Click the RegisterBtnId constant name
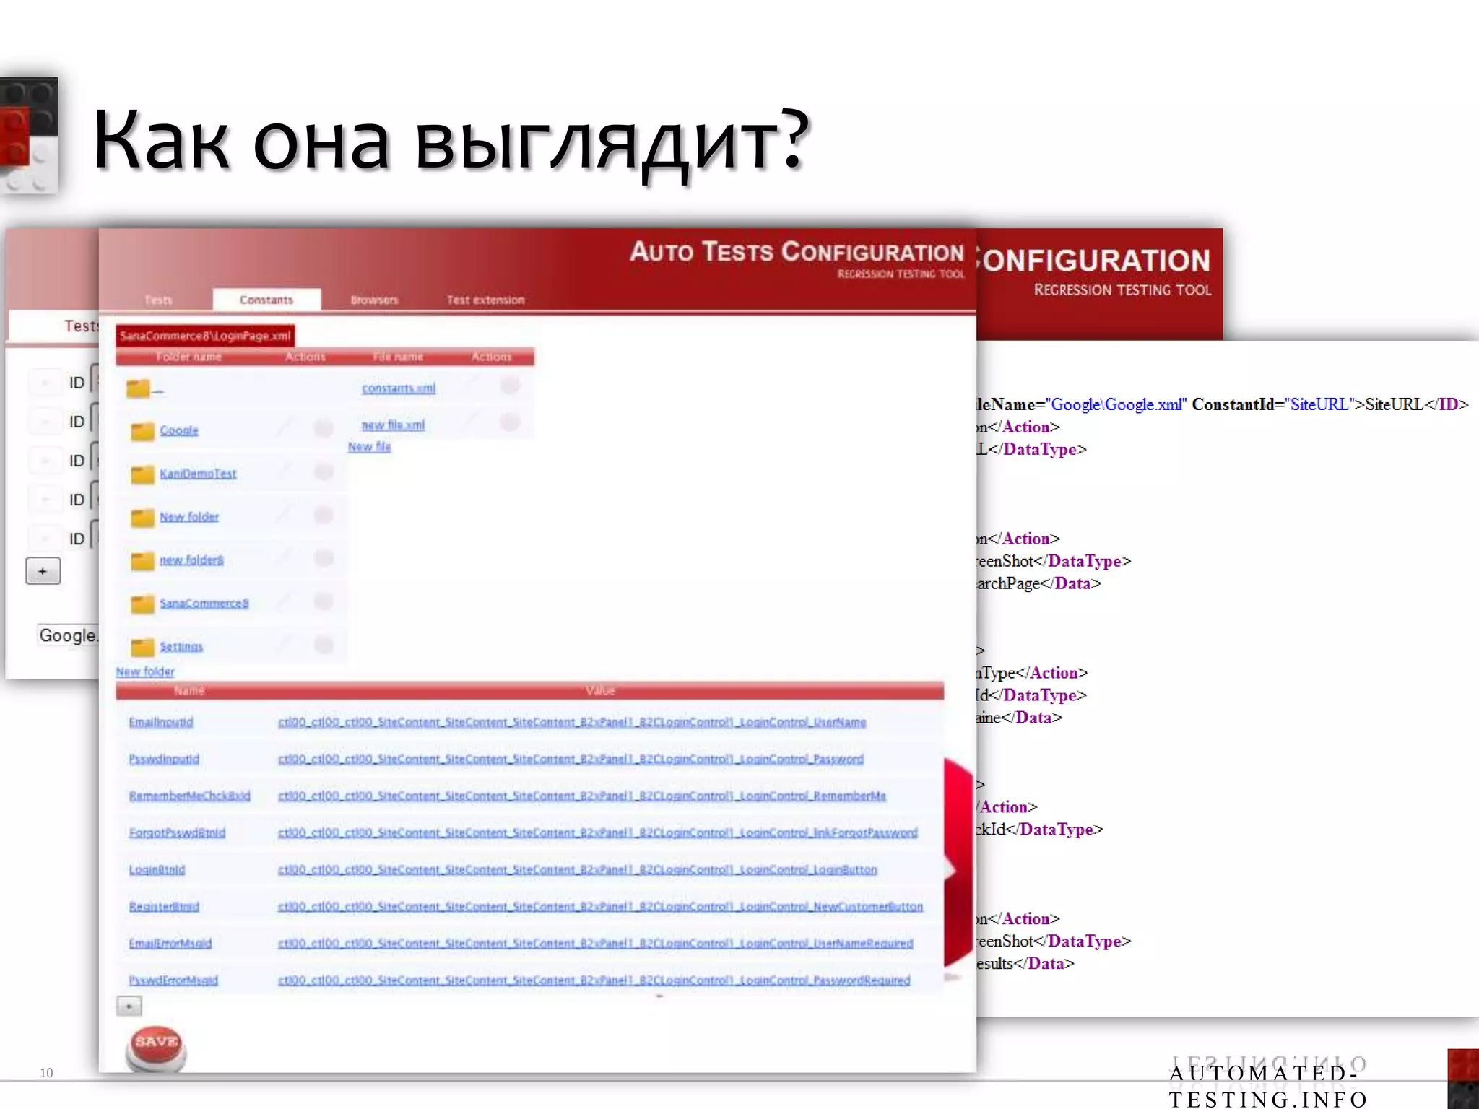 click(x=164, y=906)
